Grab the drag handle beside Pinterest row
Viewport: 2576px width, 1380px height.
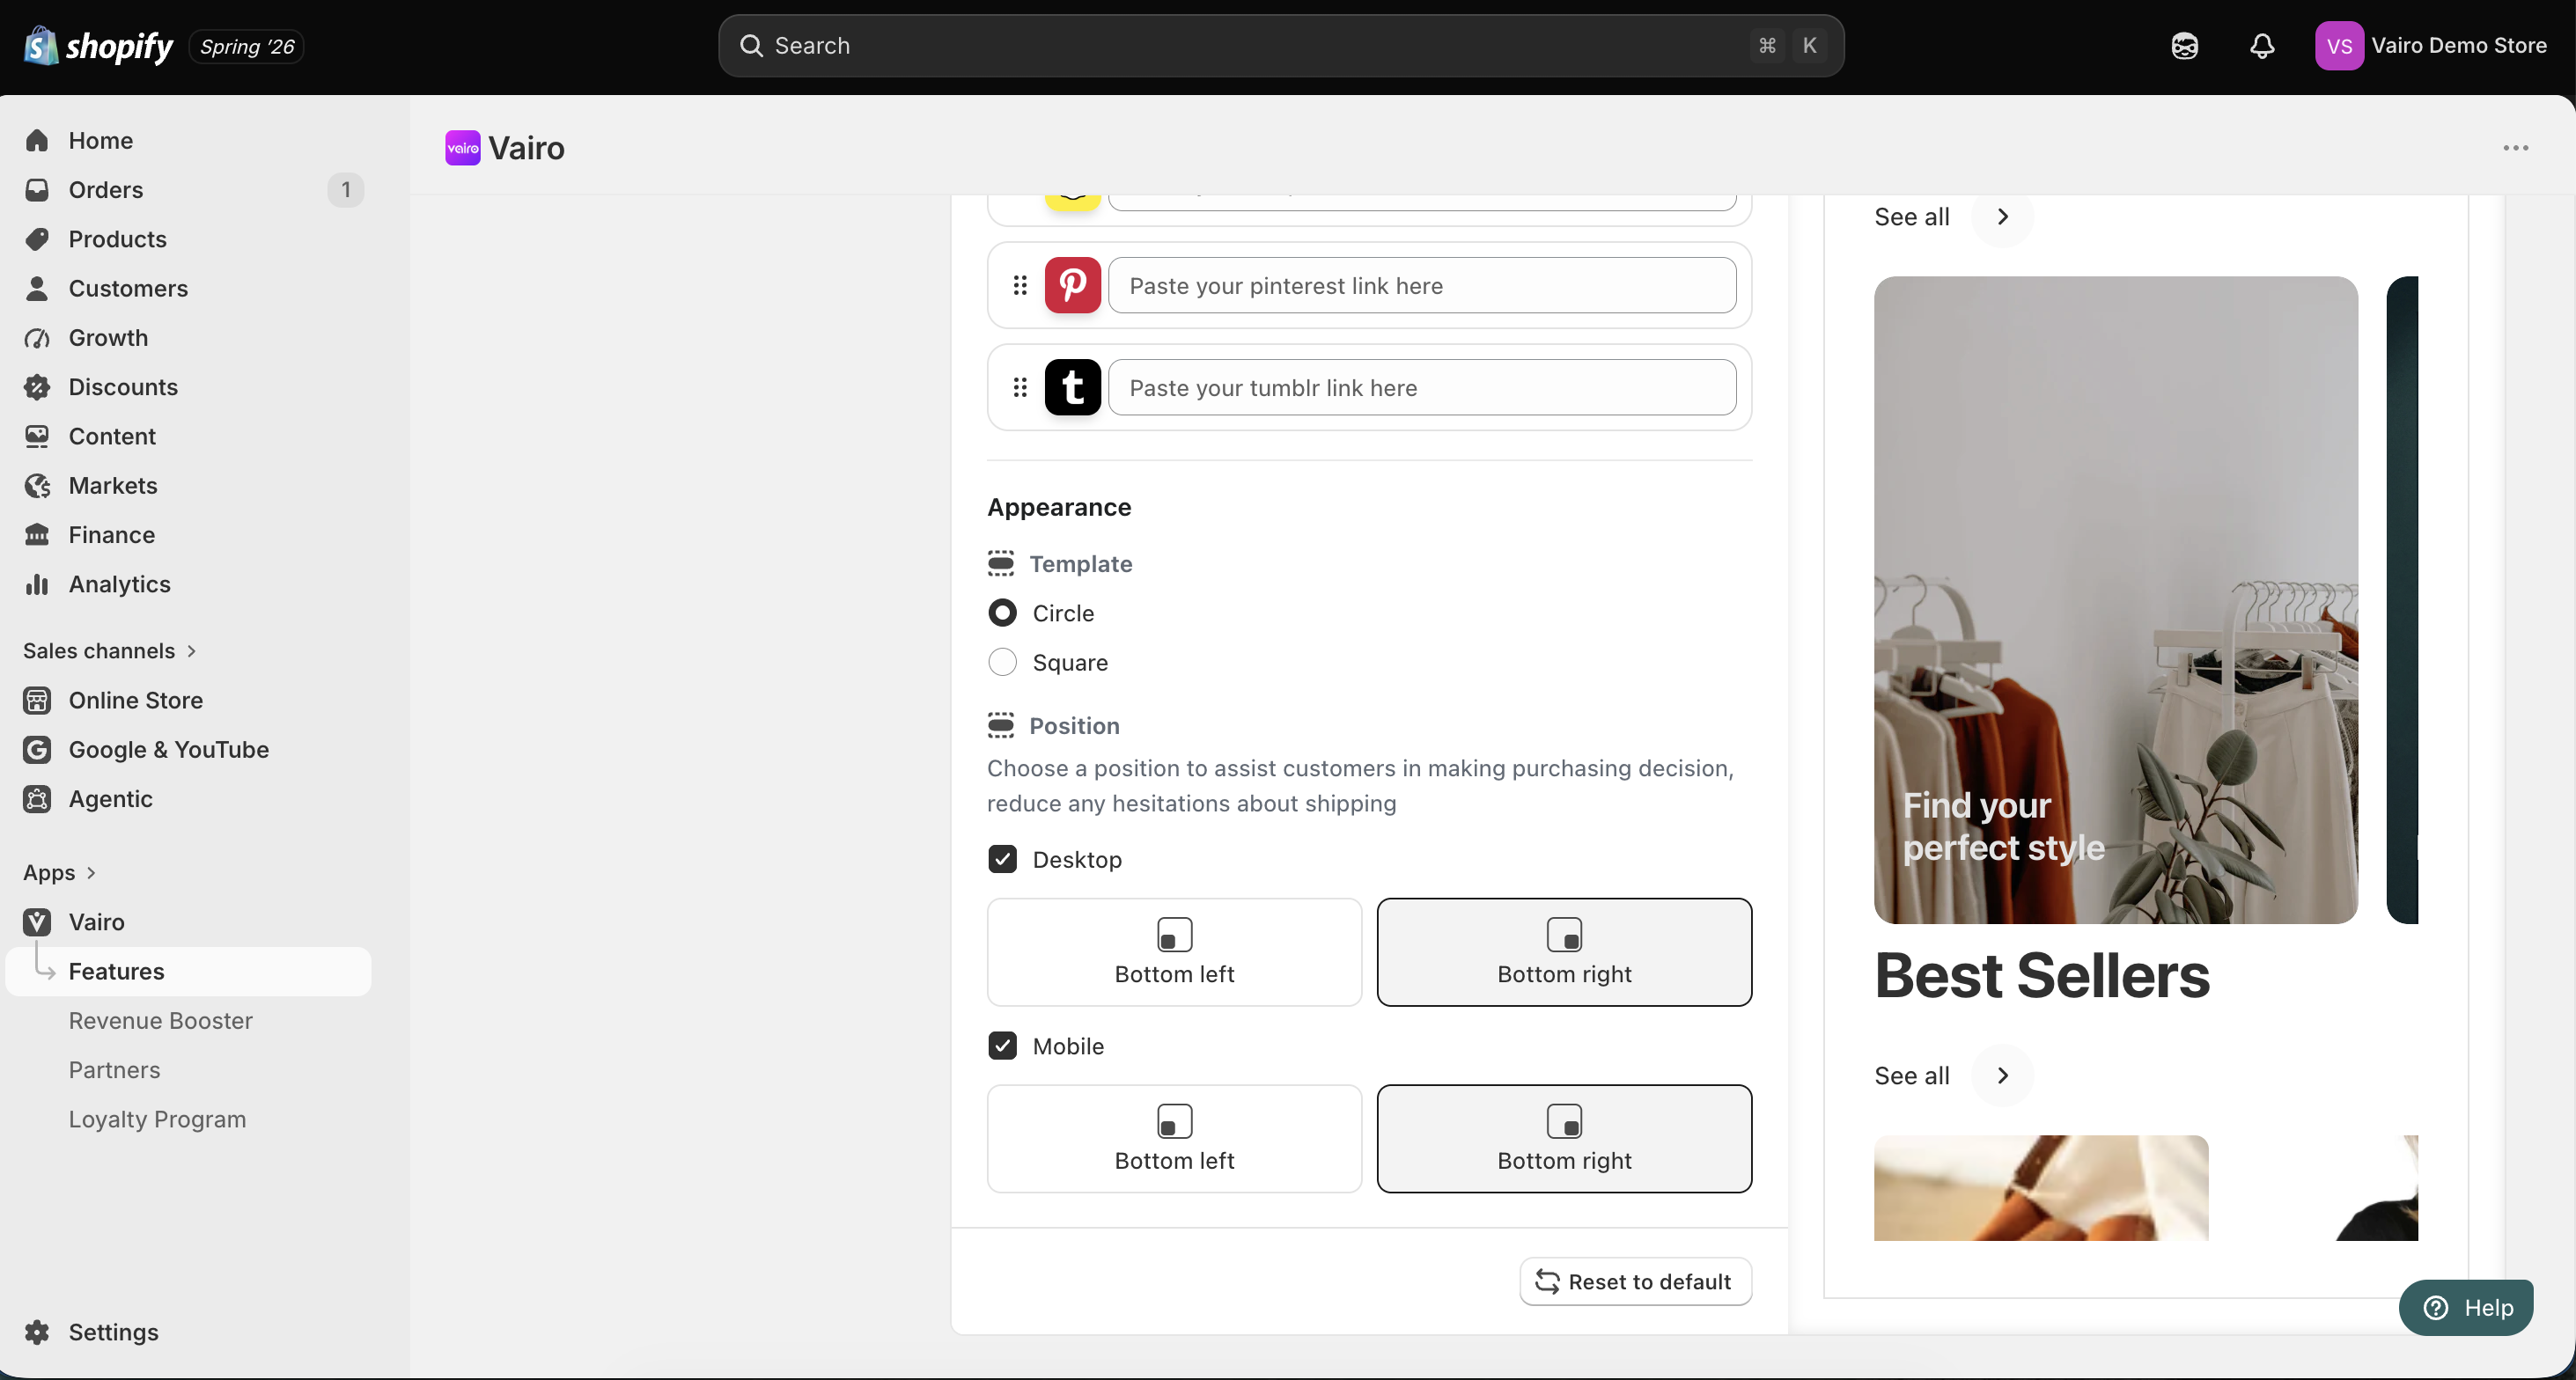click(1020, 285)
